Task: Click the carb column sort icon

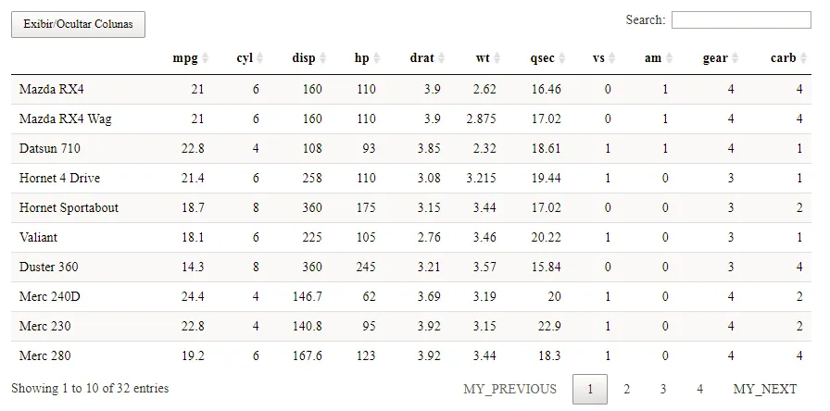Action: [803, 58]
